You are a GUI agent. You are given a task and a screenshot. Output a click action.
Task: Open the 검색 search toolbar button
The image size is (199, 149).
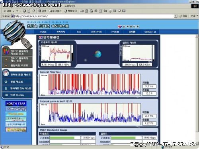pos(42,11)
